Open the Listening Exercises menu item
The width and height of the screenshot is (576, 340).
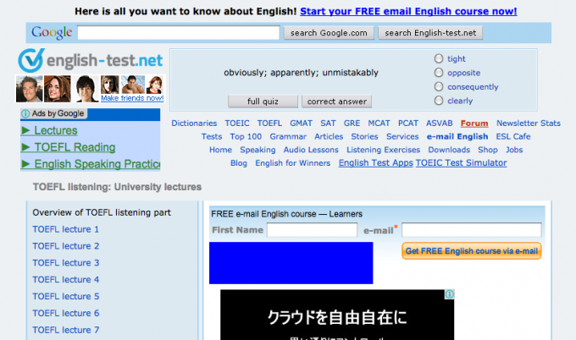pos(383,150)
